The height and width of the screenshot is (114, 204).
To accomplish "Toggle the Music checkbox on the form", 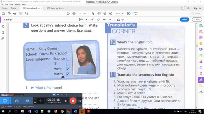I will [x=68, y=69].
